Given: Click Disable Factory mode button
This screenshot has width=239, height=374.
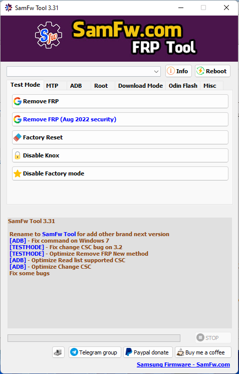Looking at the screenshot, I should pyautogui.click(x=120, y=173).
